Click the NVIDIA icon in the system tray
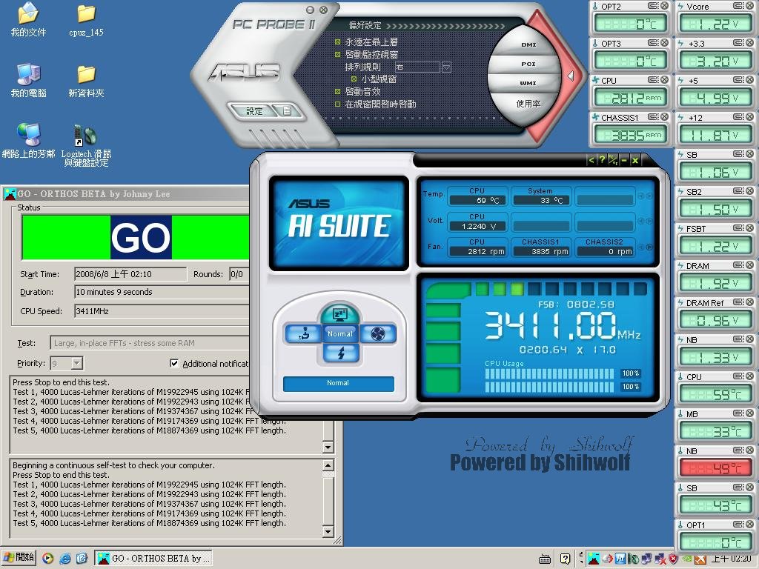This screenshot has height=569, width=759. coord(687,559)
